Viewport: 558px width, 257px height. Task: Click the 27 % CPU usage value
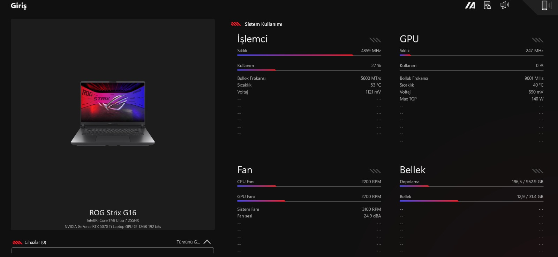[376, 65]
